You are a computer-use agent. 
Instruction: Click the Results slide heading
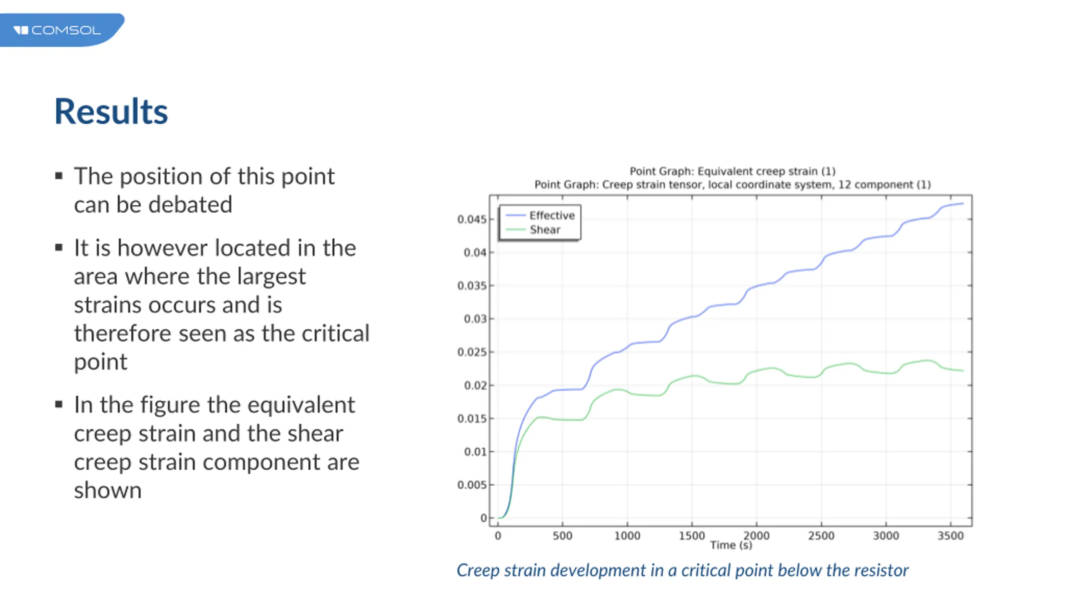[x=111, y=112]
